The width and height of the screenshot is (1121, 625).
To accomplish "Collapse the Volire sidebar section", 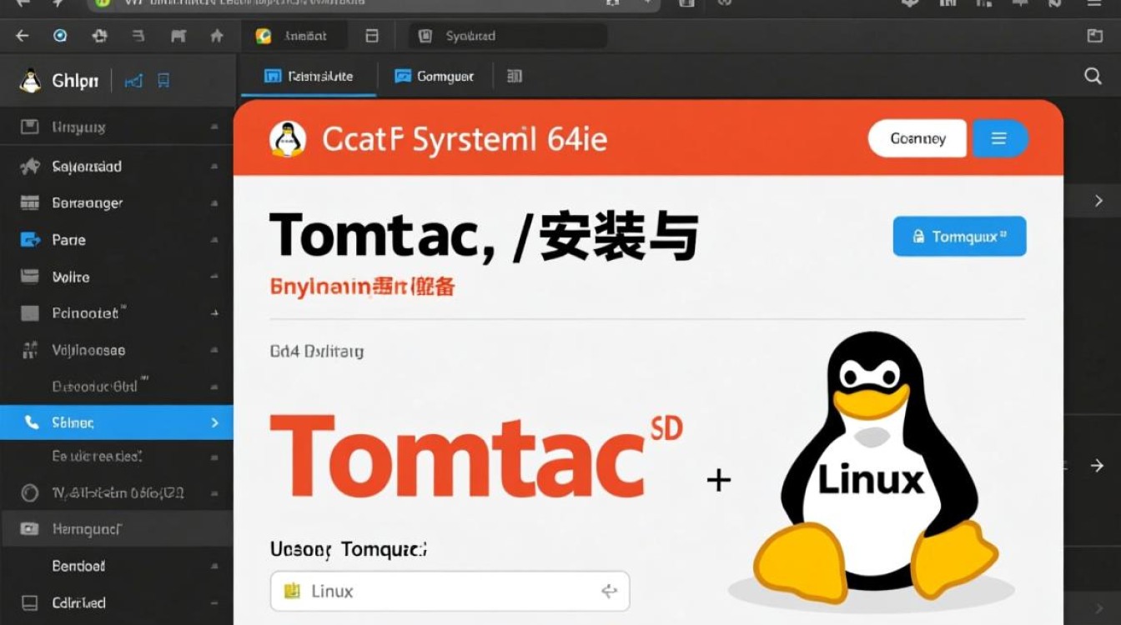I will 215,276.
